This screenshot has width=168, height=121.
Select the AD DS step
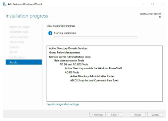[x=13, y=52]
